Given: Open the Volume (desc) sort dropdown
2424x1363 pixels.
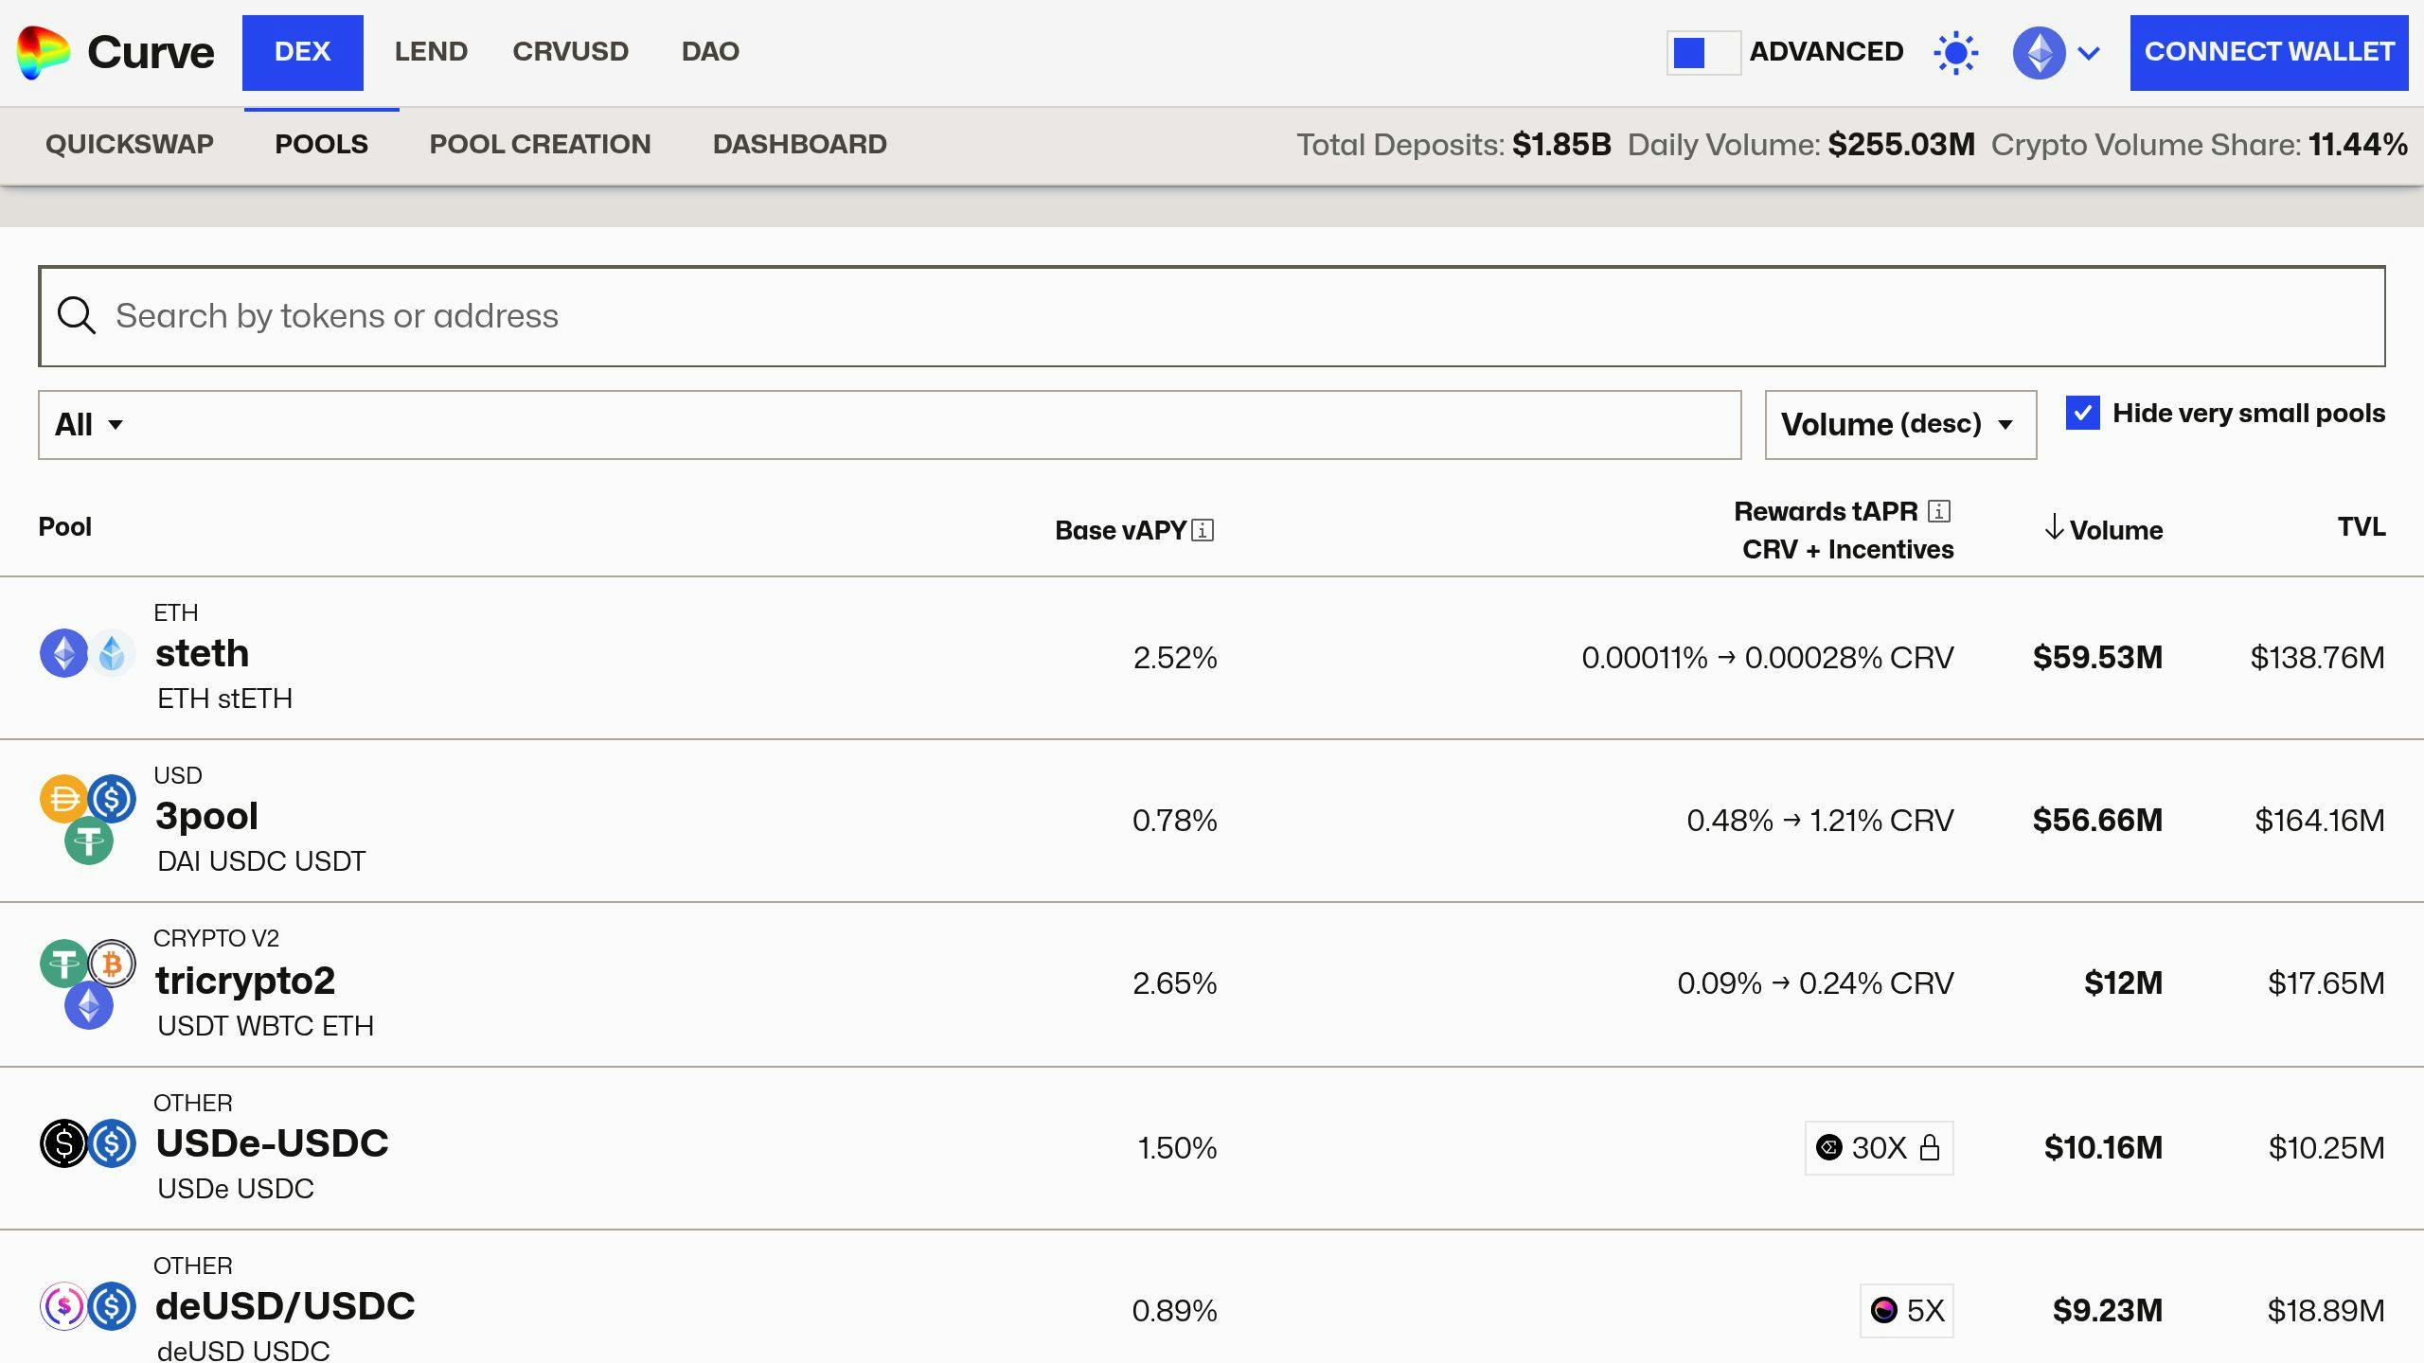Looking at the screenshot, I should (1900, 424).
